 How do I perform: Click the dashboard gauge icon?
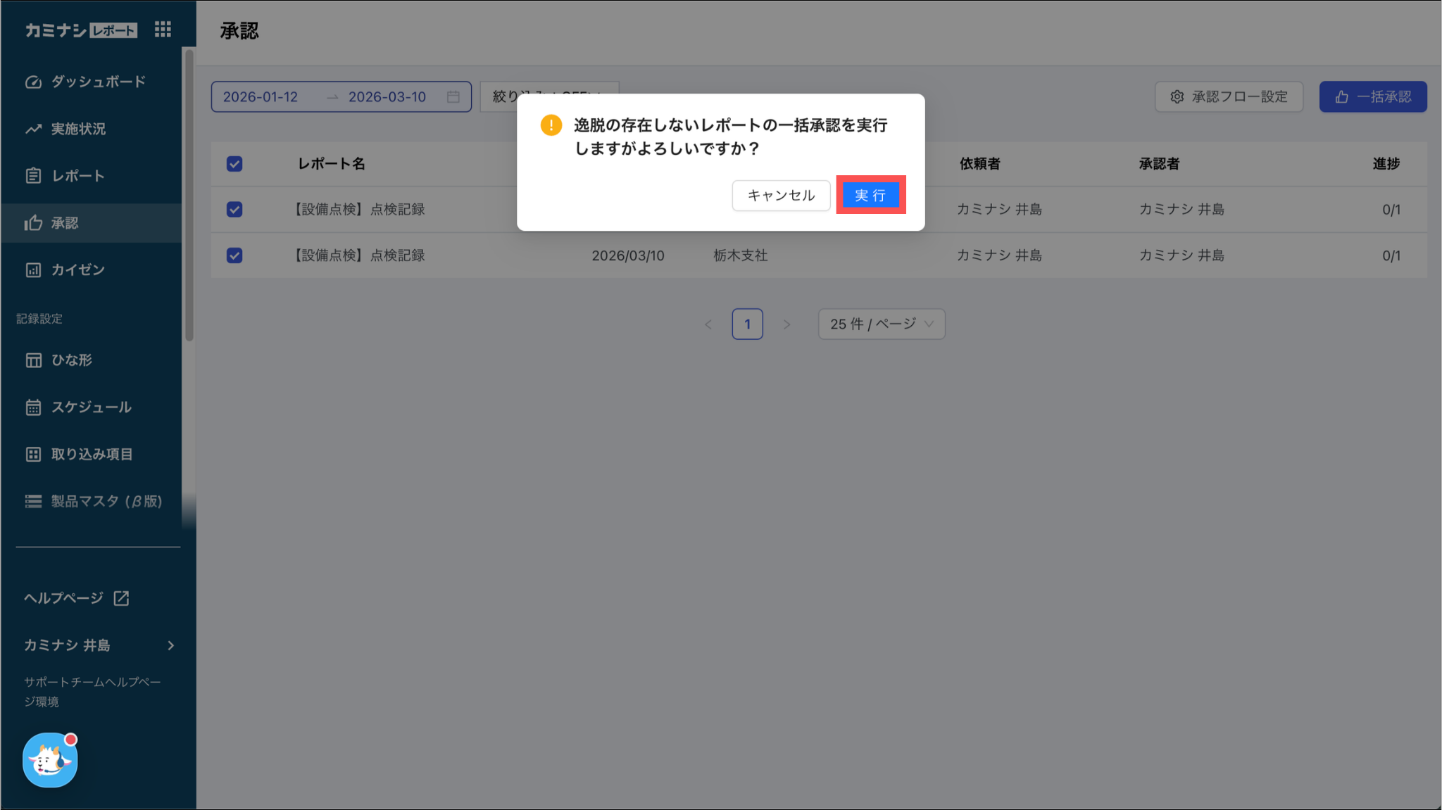point(33,82)
